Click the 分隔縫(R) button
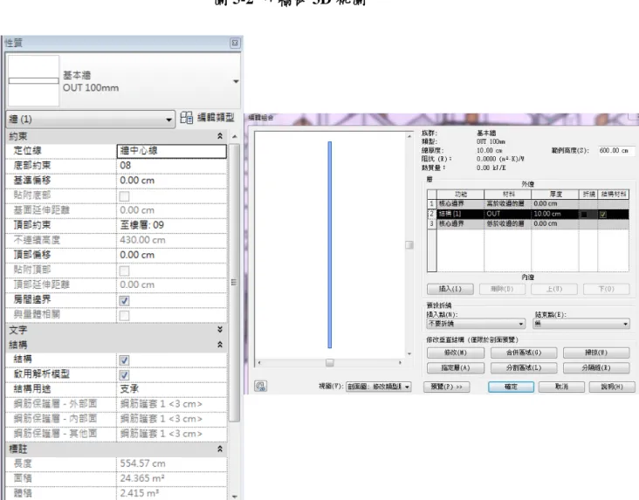 [x=596, y=368]
